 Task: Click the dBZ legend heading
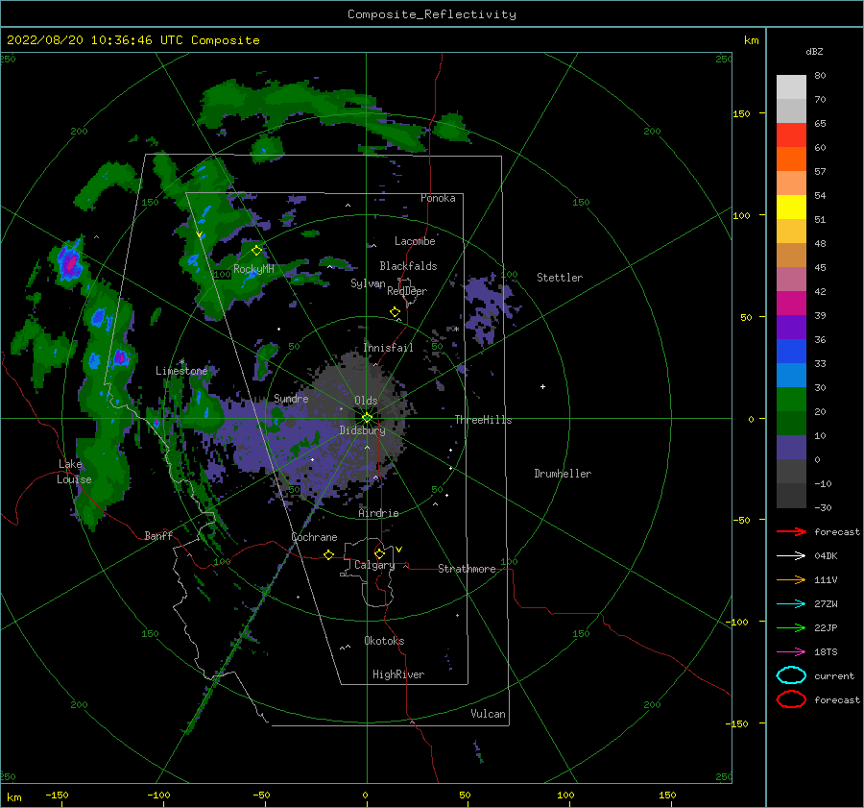tap(814, 52)
